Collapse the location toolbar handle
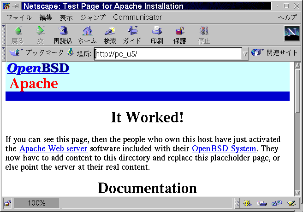This screenshot has width=303, height=212. click(x=4, y=54)
